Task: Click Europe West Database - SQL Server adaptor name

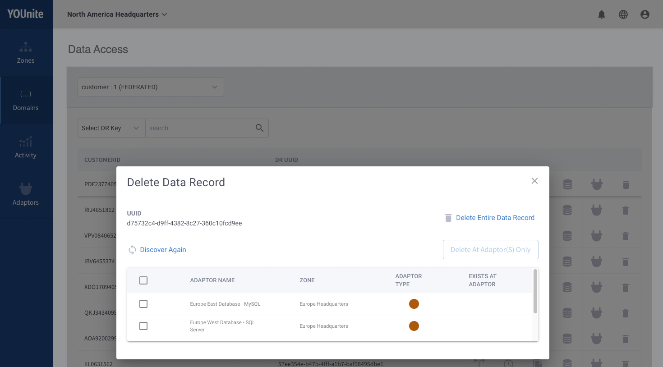Action: (222, 326)
